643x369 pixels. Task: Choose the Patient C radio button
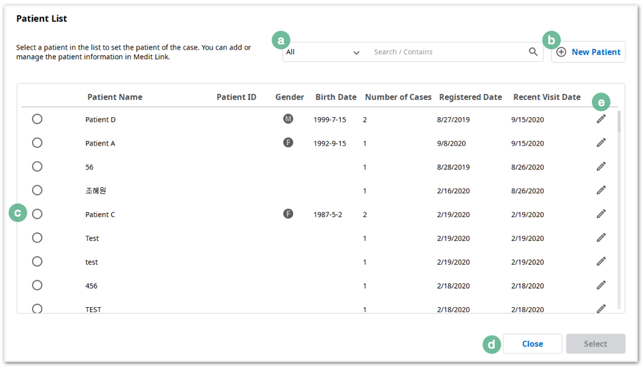tap(37, 214)
